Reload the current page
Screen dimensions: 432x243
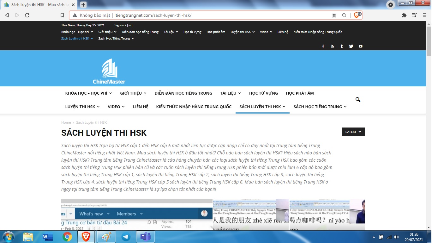27,15
